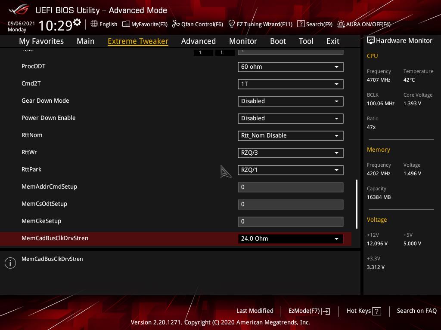Open MyFavorite(F3) menu

[149, 24]
